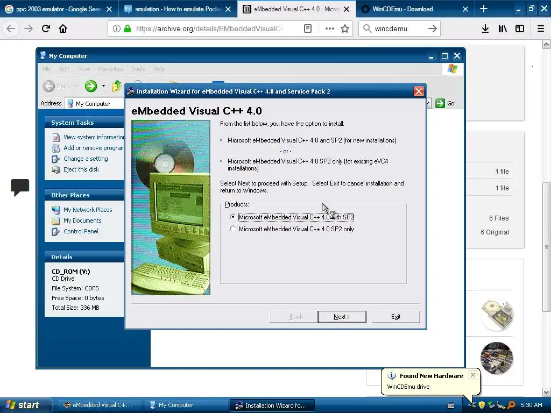Click Exit in the Installation Wizard

[395, 316]
